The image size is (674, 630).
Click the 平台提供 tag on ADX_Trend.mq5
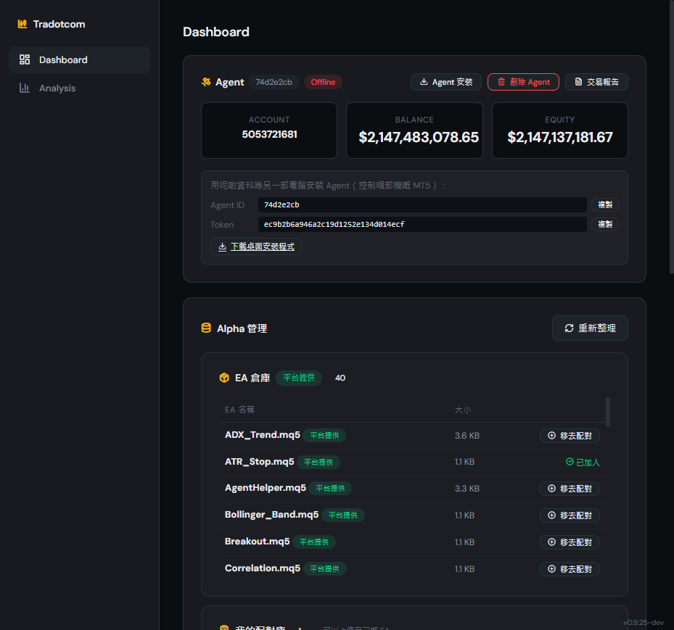[324, 436]
